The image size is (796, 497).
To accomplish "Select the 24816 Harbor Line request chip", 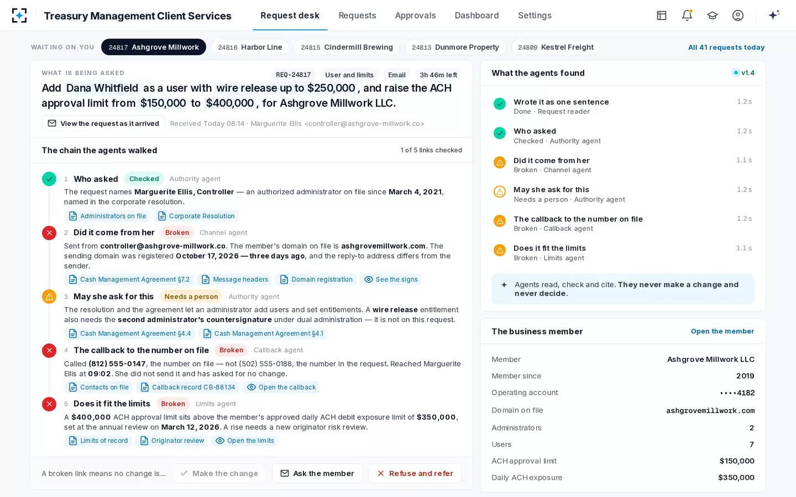I will pos(250,47).
